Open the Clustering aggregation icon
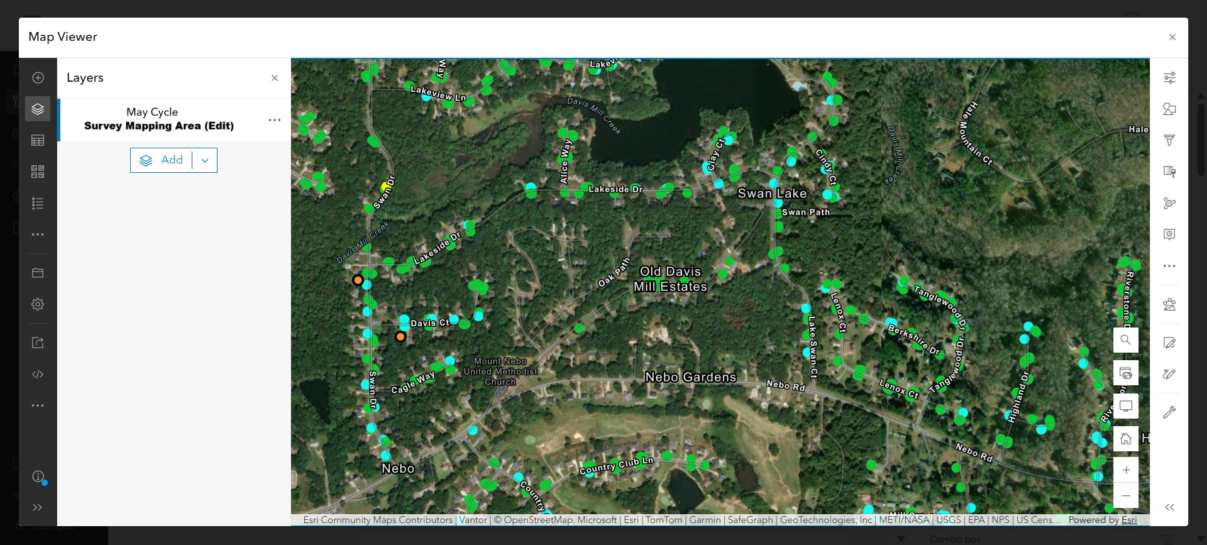This screenshot has height=545, width=1207. 1169,203
